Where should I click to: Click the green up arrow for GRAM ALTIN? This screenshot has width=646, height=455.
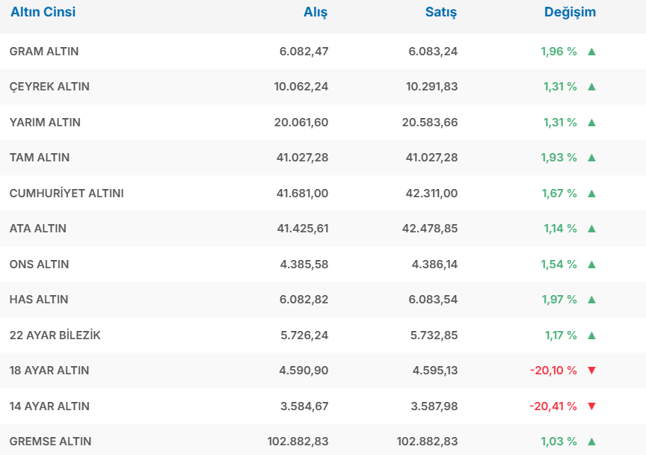(x=591, y=52)
